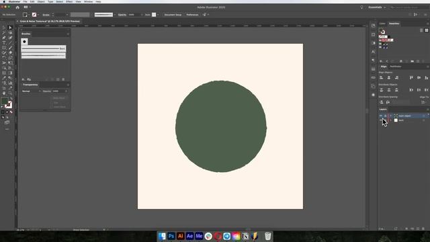Click the green circle on the artboard
Screen dimensions: 430x242
[x=221, y=126]
